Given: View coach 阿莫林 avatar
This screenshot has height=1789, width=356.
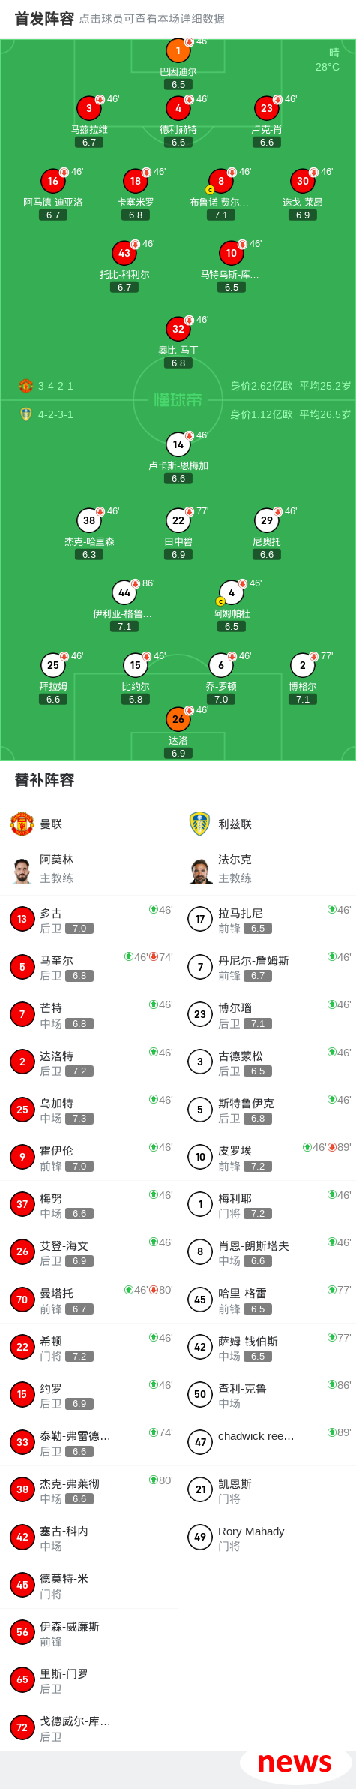Looking at the screenshot, I should pos(22,870).
